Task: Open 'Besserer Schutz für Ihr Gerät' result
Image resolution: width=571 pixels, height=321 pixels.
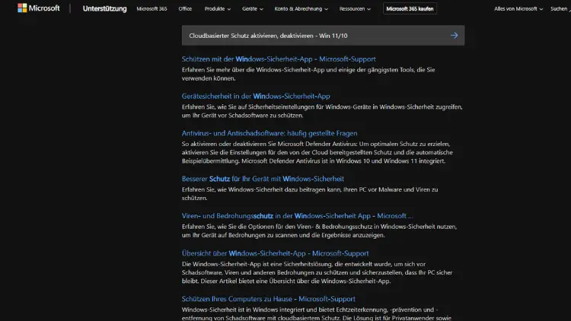Action: (x=263, y=179)
